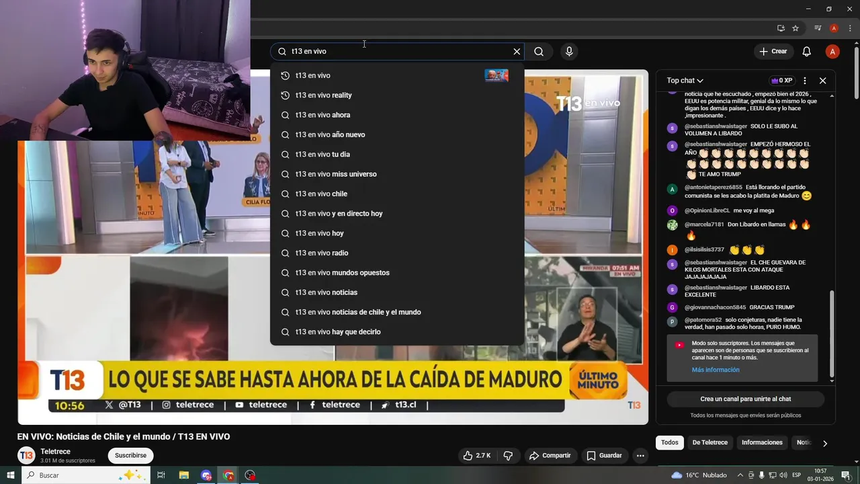Open the OBS Studio taskbar icon
Image resolution: width=860 pixels, height=484 pixels.
tap(250, 475)
